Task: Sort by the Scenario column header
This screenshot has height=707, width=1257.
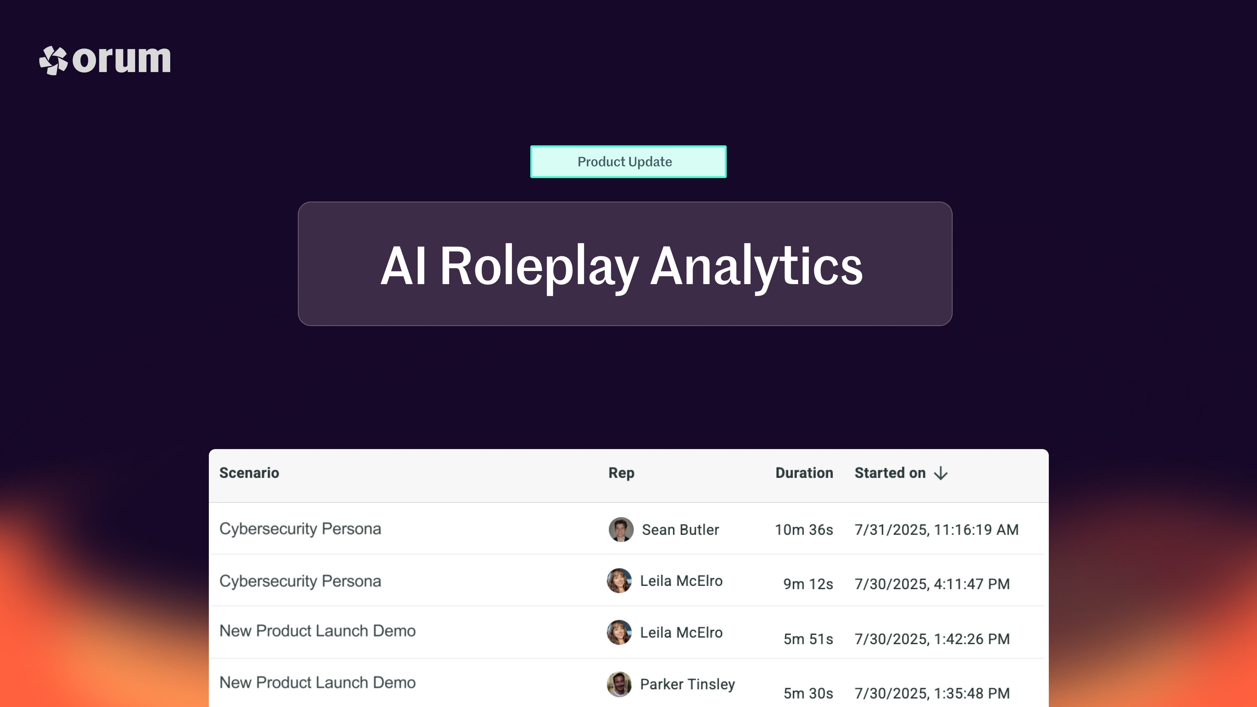Action: click(249, 473)
